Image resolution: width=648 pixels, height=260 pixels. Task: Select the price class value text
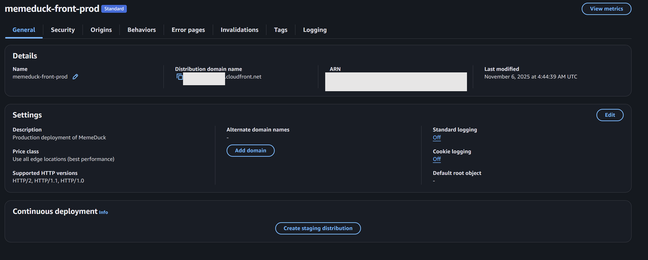coord(63,159)
